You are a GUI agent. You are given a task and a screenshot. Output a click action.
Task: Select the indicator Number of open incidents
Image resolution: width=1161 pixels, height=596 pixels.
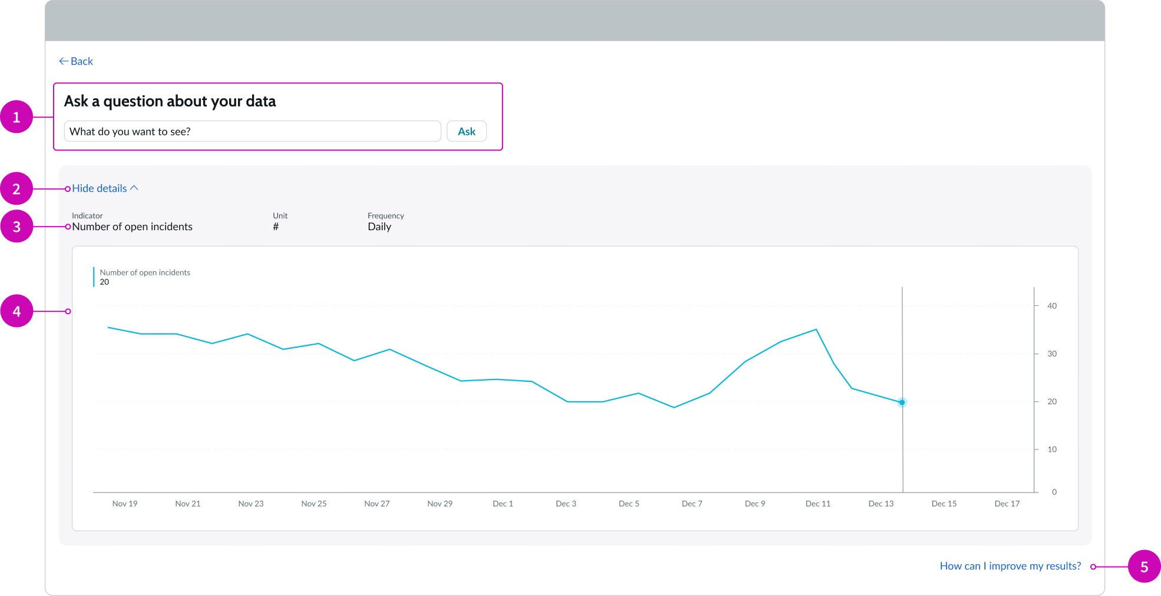click(x=132, y=226)
